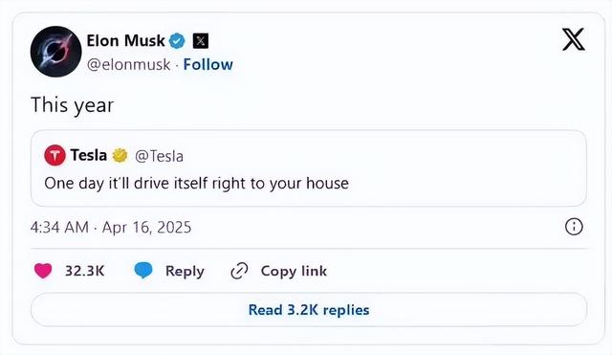Copy link to this post
The height and width of the screenshot is (355, 612).
point(294,271)
